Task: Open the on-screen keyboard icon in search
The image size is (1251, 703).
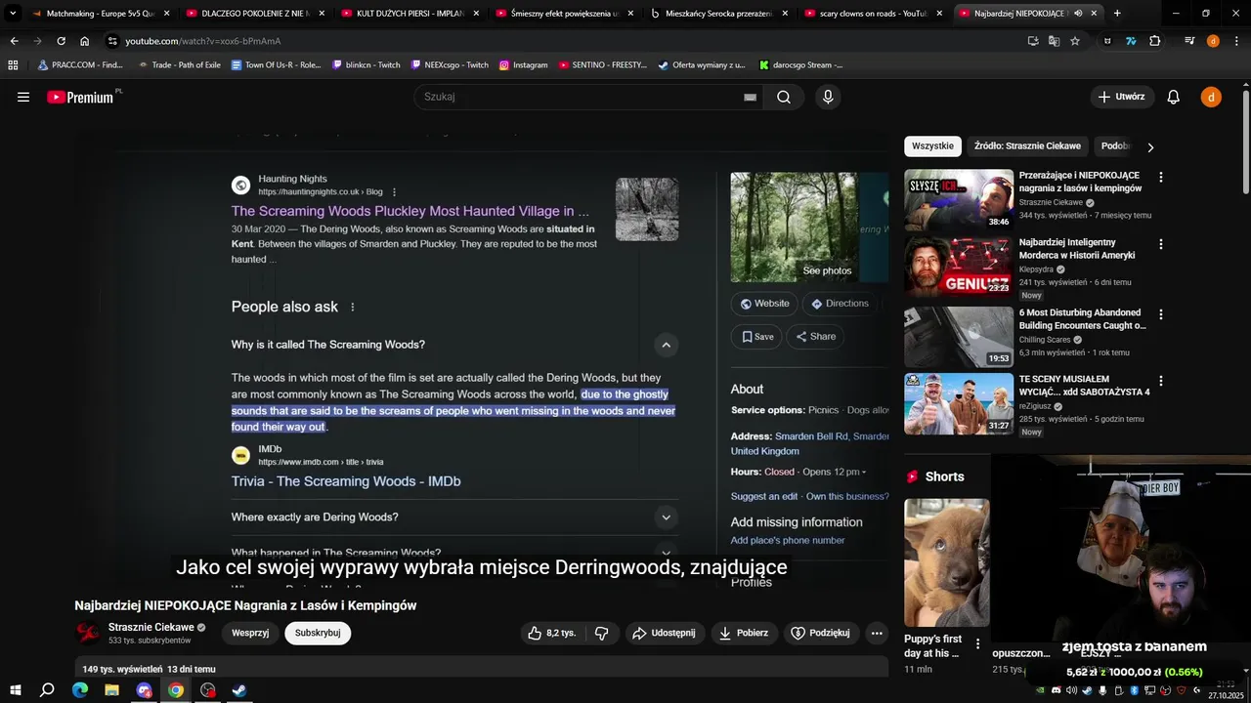Action: tap(750, 97)
